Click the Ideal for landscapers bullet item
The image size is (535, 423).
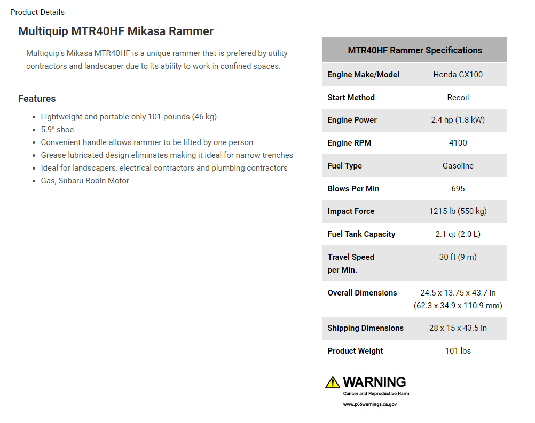(164, 168)
